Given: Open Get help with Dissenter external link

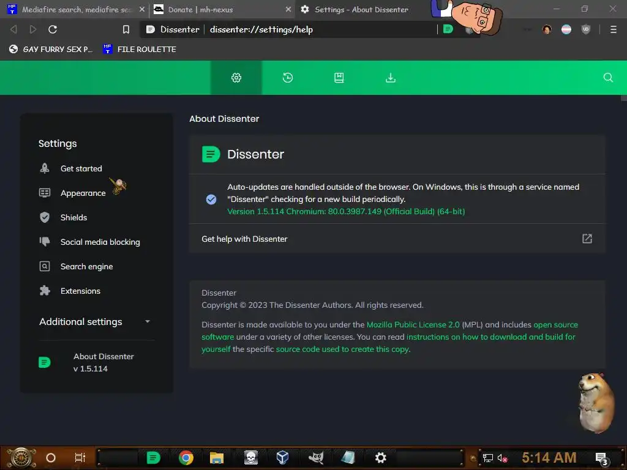Looking at the screenshot, I should (x=587, y=239).
